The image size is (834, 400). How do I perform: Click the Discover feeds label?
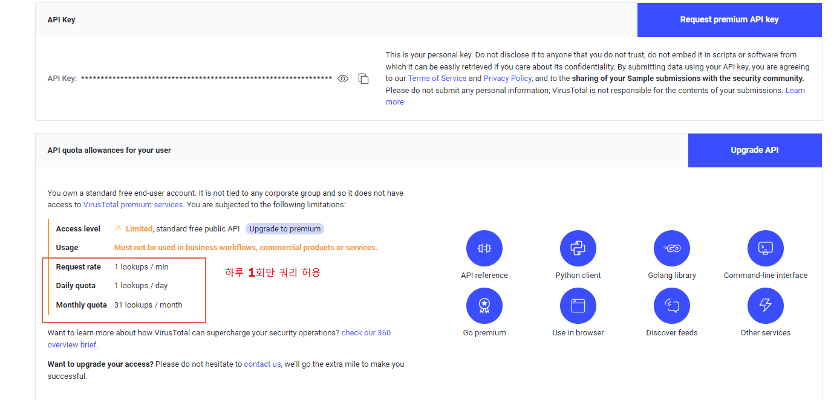672,333
